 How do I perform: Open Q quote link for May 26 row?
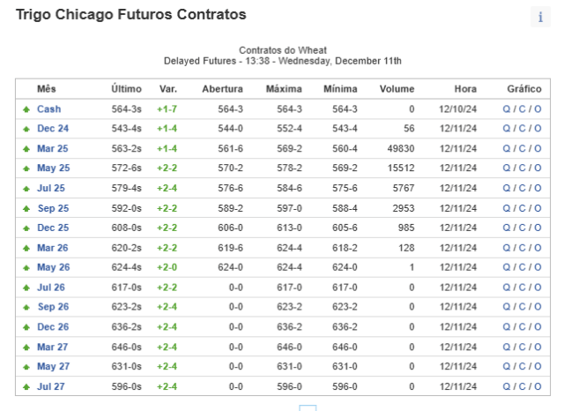507,267
